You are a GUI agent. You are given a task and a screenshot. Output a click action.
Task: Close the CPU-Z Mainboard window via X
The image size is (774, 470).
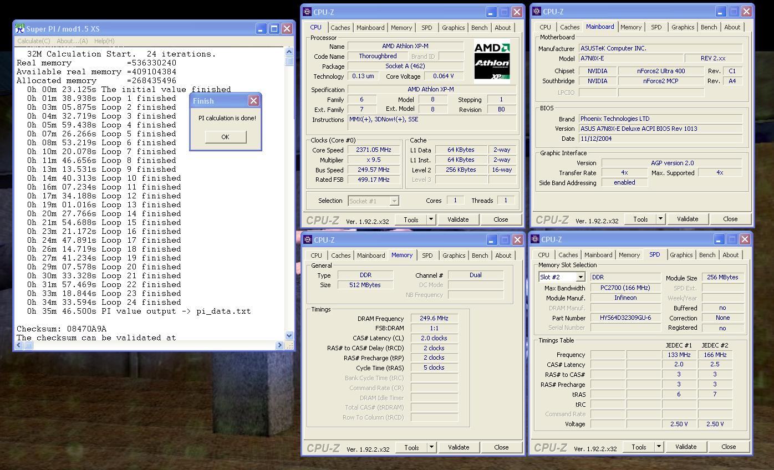(746, 11)
